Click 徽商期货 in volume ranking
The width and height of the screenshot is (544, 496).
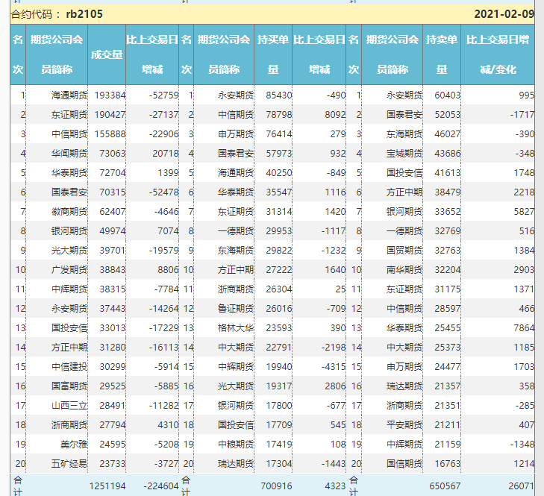[69, 212]
